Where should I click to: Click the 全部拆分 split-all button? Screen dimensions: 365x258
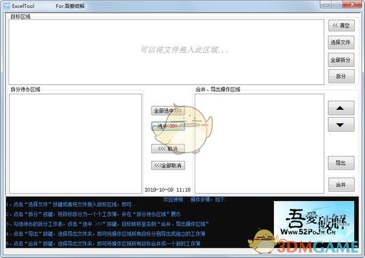341,59
